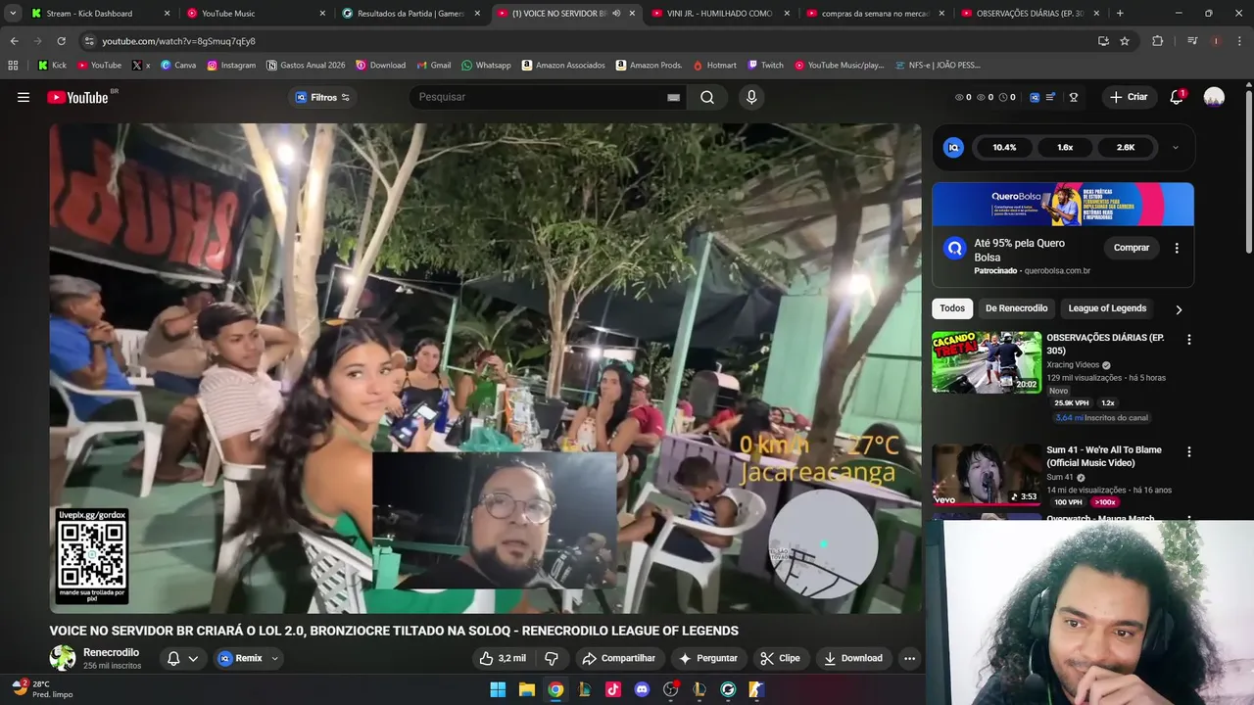Like the video with 3,2 mil

point(502,658)
